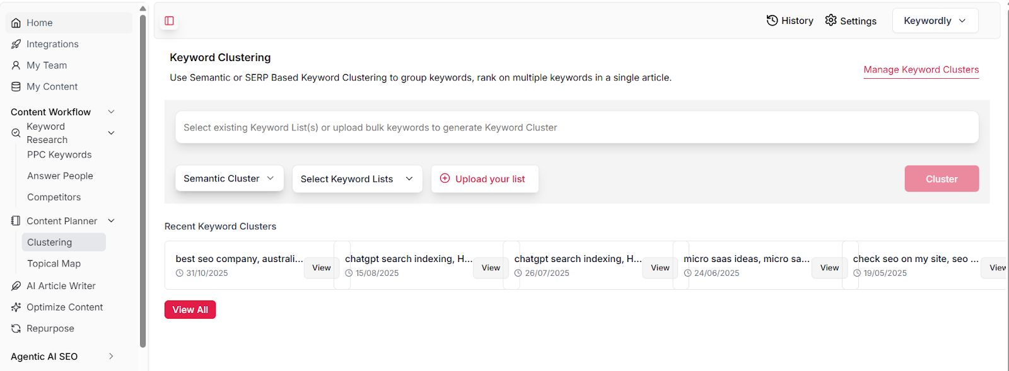
Task: Select PPC Keywords menu item
Action: point(59,155)
